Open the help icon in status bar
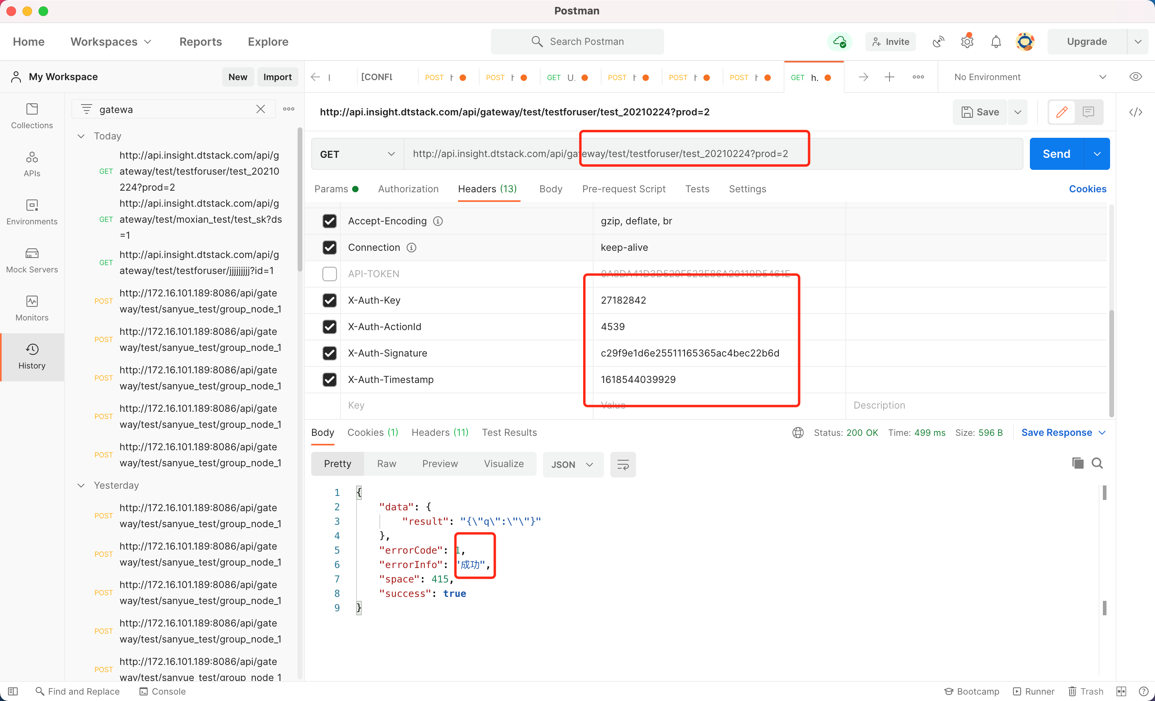 [x=1143, y=691]
